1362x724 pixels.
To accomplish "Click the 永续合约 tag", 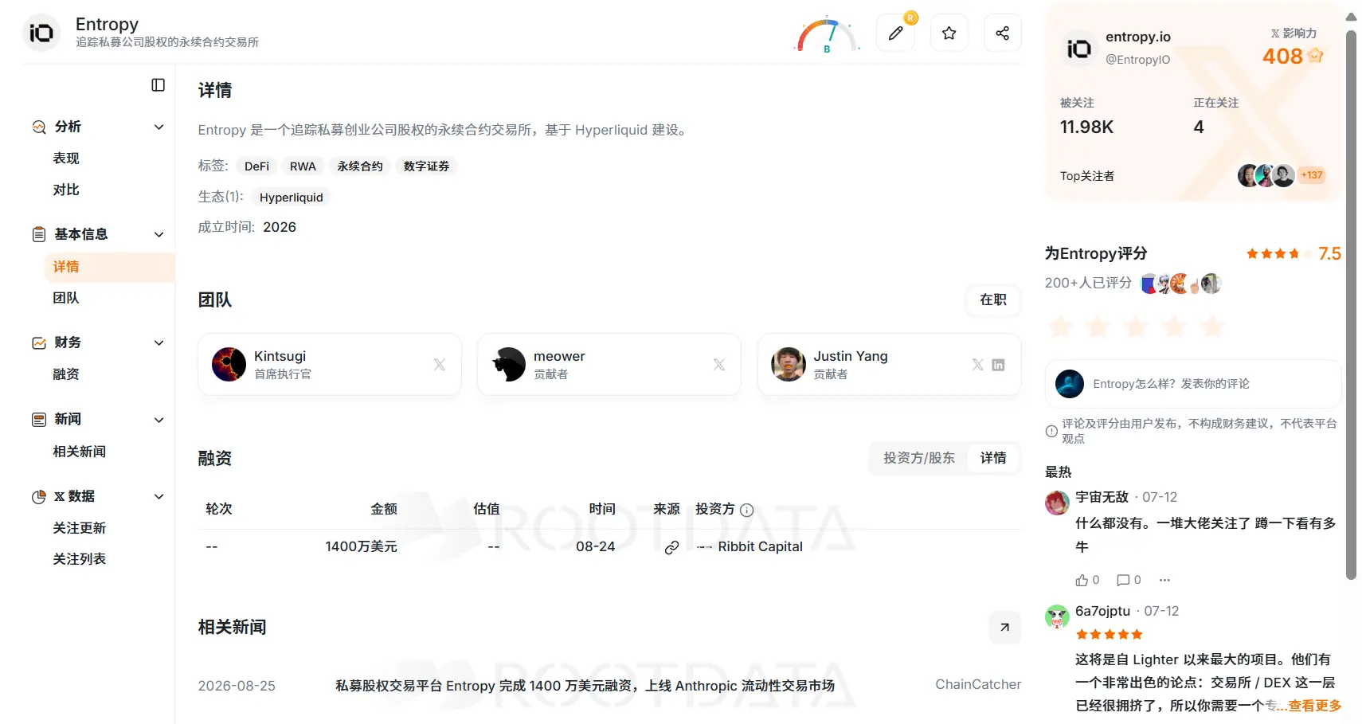I will pos(359,166).
